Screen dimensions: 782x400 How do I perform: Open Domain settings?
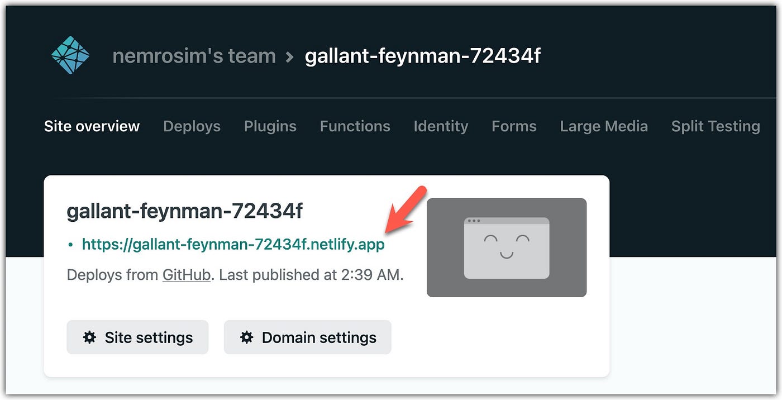coord(307,337)
